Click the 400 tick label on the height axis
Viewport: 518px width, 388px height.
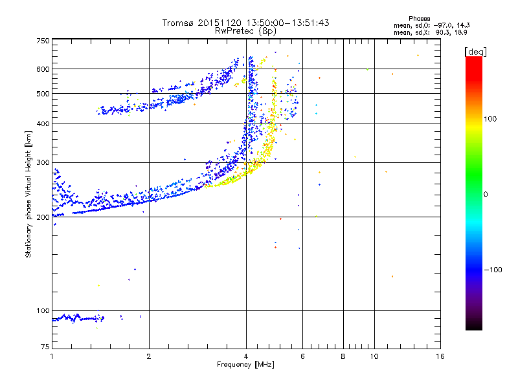click(43, 124)
